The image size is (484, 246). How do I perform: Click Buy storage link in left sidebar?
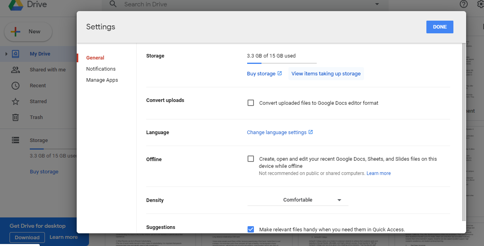tap(44, 171)
